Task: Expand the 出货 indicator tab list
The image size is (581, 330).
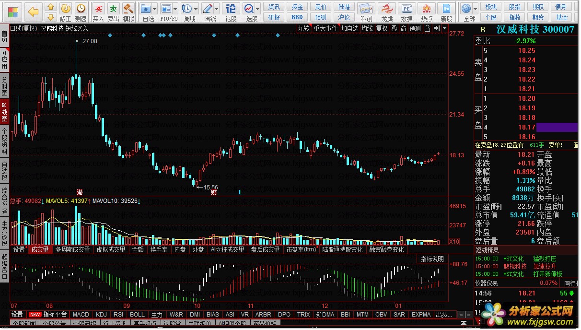Action: [443, 315]
